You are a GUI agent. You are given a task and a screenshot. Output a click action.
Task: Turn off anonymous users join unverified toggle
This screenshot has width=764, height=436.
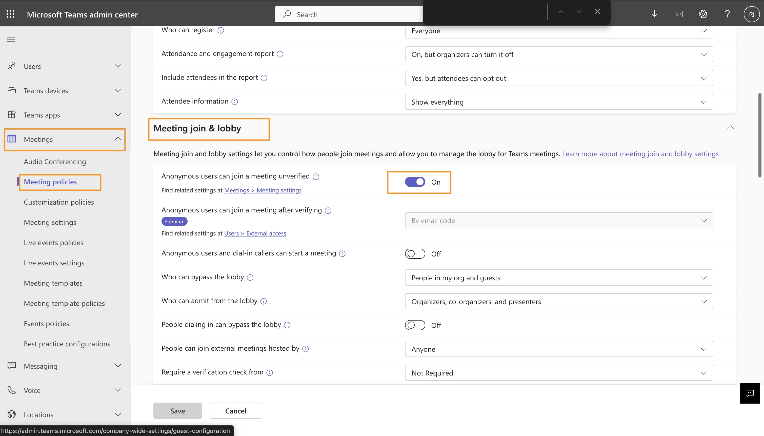(x=415, y=182)
